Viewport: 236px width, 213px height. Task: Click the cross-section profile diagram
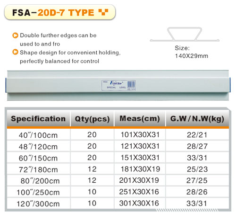coord(185,35)
